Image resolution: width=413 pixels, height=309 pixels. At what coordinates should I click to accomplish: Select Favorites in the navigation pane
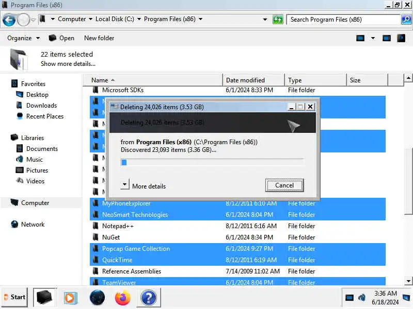point(33,84)
